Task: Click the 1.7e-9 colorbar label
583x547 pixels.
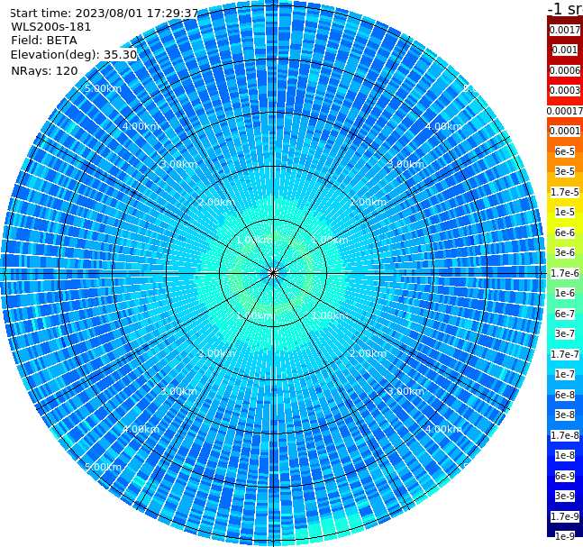Action: click(565, 516)
